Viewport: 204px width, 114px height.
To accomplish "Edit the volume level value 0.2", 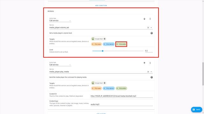I will pyautogui.click(x=149, y=51).
